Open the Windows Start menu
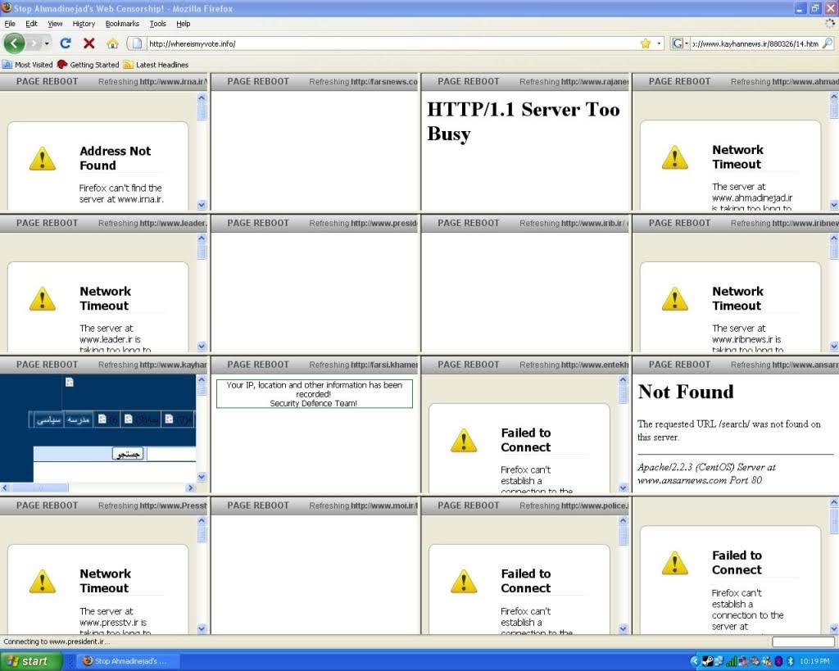This screenshot has width=839, height=671. click(x=31, y=661)
